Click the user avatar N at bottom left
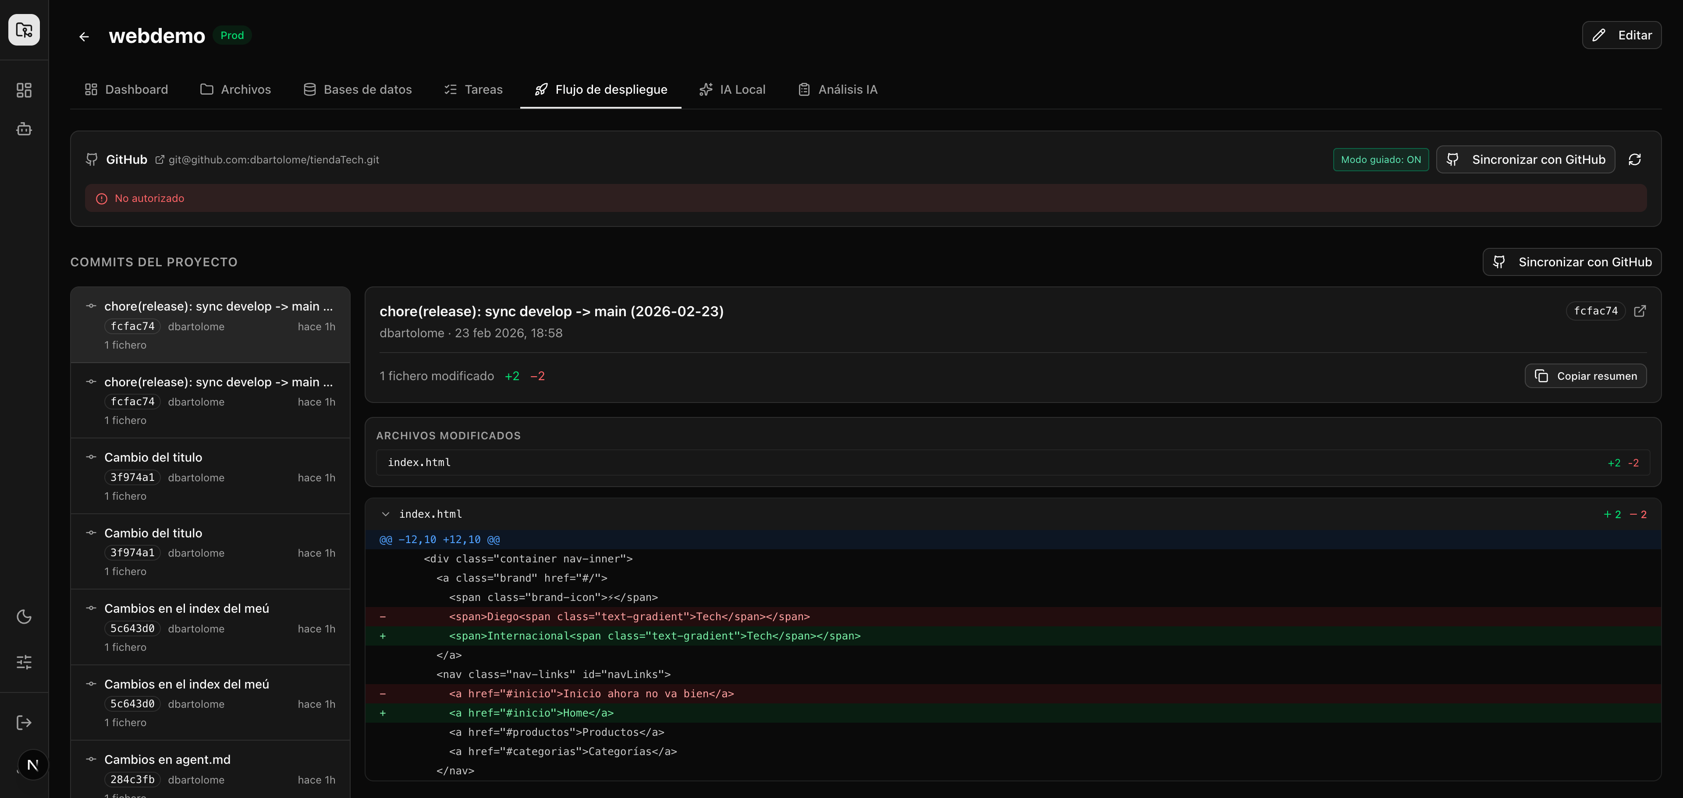The width and height of the screenshot is (1683, 798). pos(33,765)
